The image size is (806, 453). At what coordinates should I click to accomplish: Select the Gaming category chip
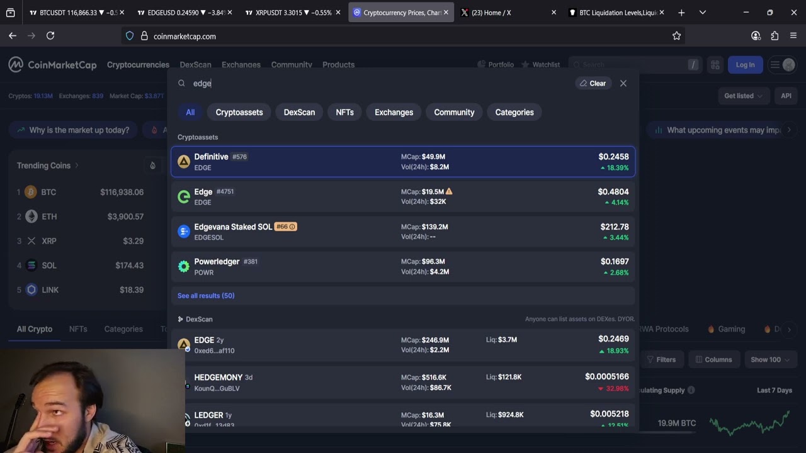pos(726,329)
